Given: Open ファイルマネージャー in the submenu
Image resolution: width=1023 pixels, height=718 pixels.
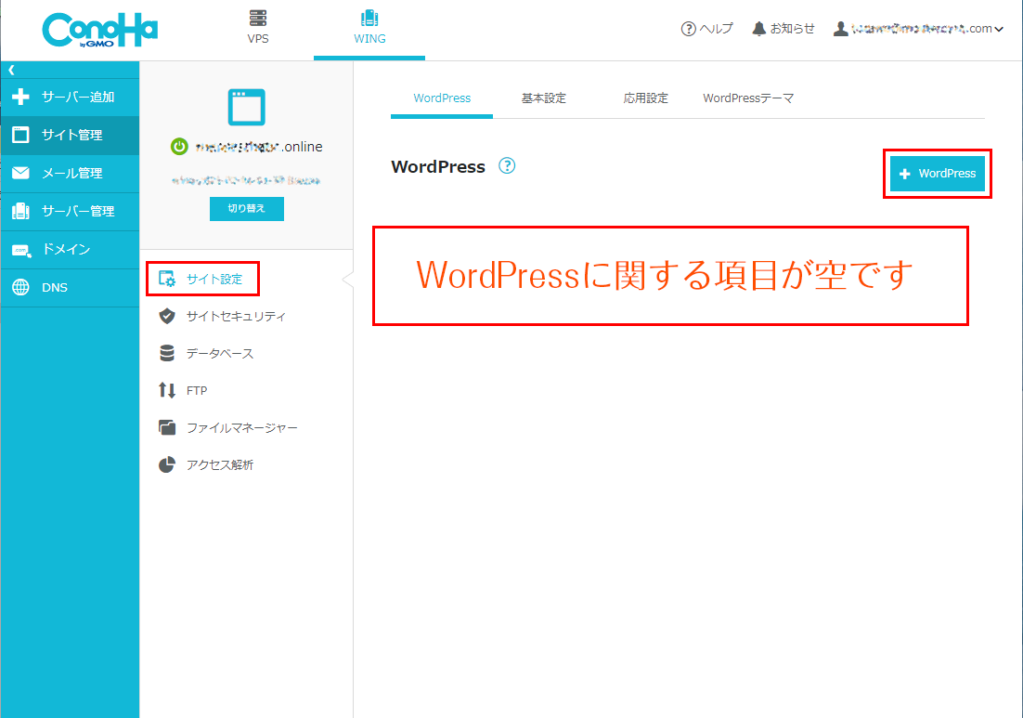Looking at the screenshot, I should pos(242,428).
